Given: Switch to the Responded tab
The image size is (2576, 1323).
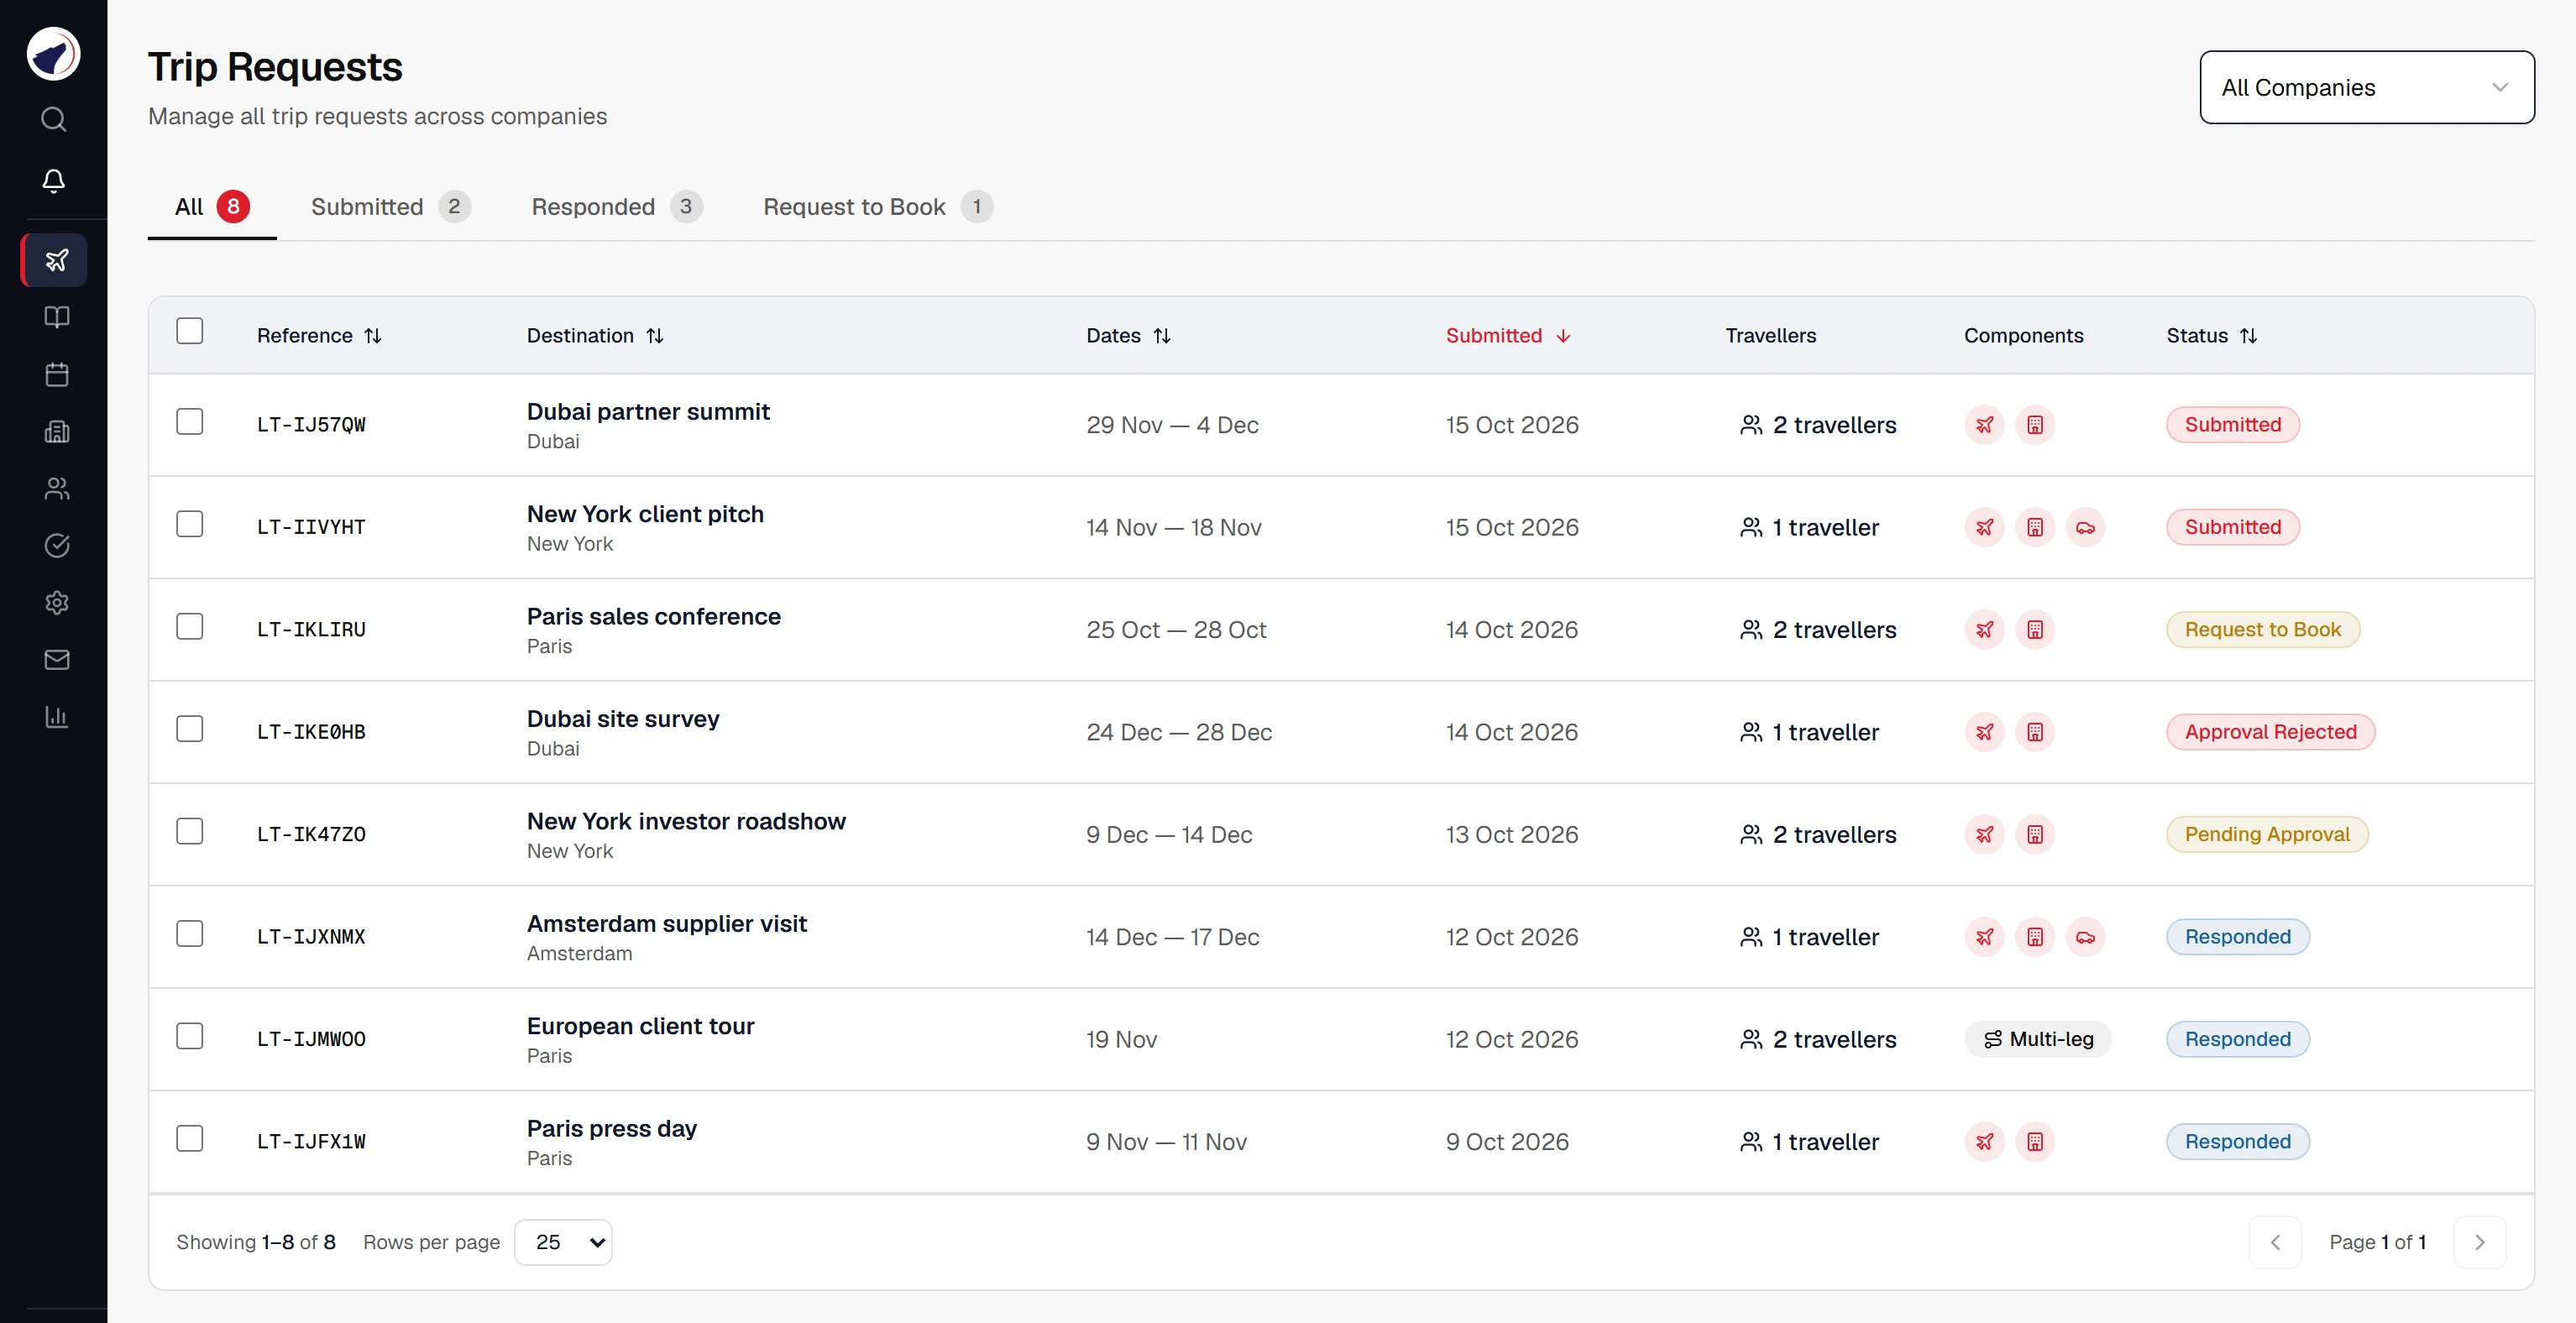Looking at the screenshot, I should tap(616, 207).
